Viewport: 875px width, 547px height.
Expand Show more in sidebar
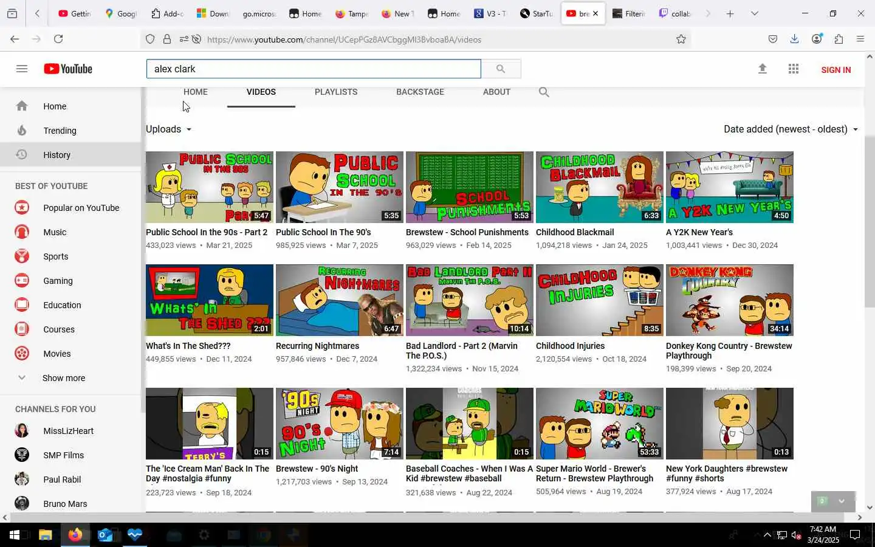click(63, 378)
